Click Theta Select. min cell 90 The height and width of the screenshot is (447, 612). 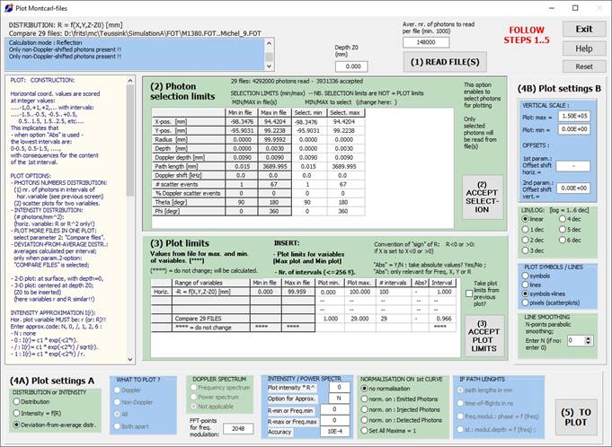coord(309,202)
